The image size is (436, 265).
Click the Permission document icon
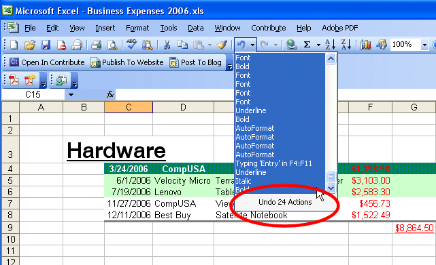click(61, 45)
